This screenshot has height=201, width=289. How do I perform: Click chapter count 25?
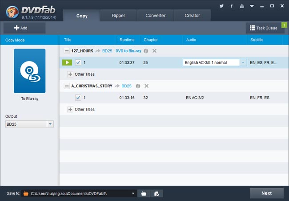145,63
